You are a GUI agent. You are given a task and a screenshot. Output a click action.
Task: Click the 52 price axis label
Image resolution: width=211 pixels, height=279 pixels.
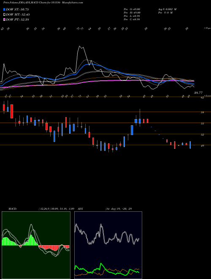[x=203, y=135]
